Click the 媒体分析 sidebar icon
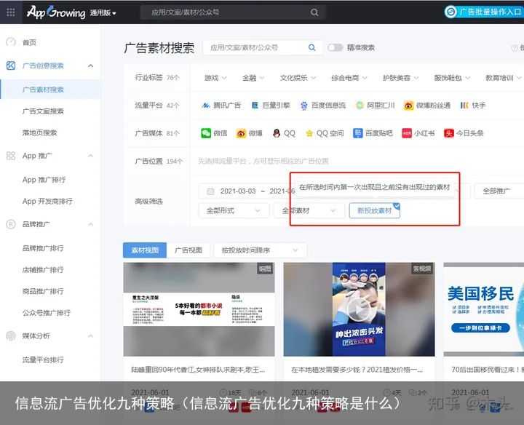The image size is (524, 425). [x=11, y=335]
